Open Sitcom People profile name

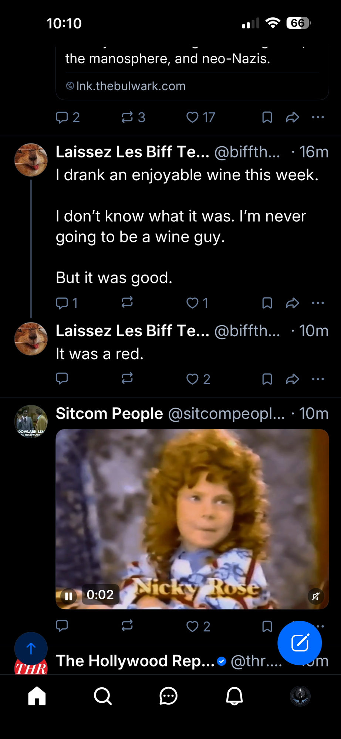click(109, 413)
